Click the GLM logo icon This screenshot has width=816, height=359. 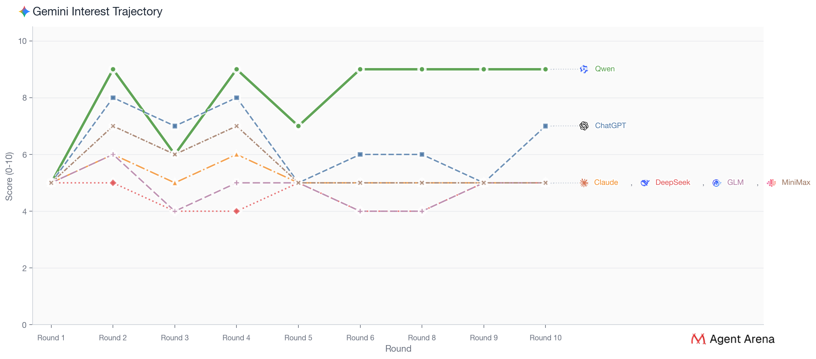tap(717, 183)
